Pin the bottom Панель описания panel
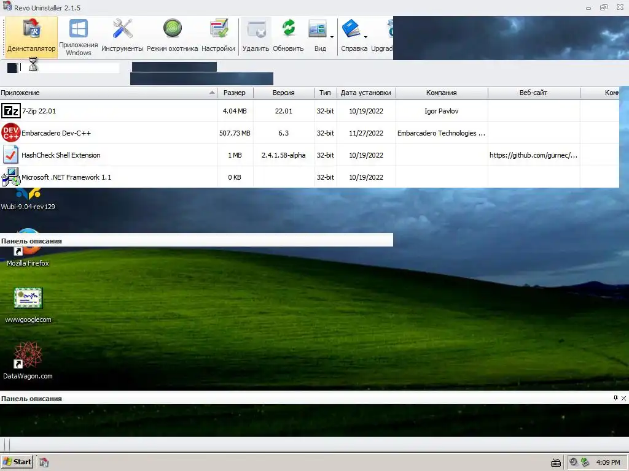 [615, 398]
